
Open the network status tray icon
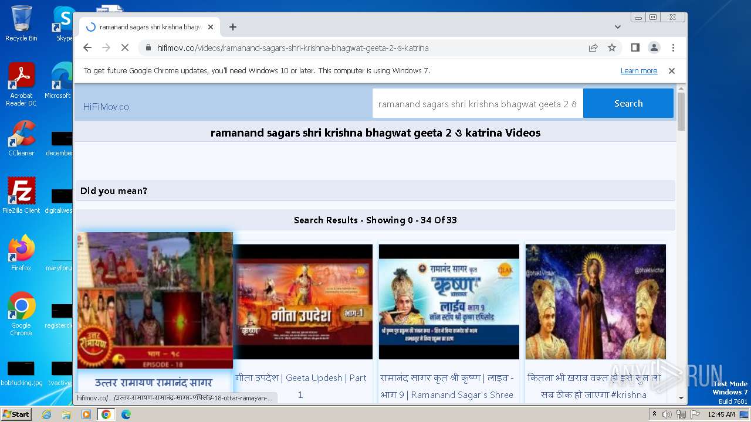(x=681, y=414)
